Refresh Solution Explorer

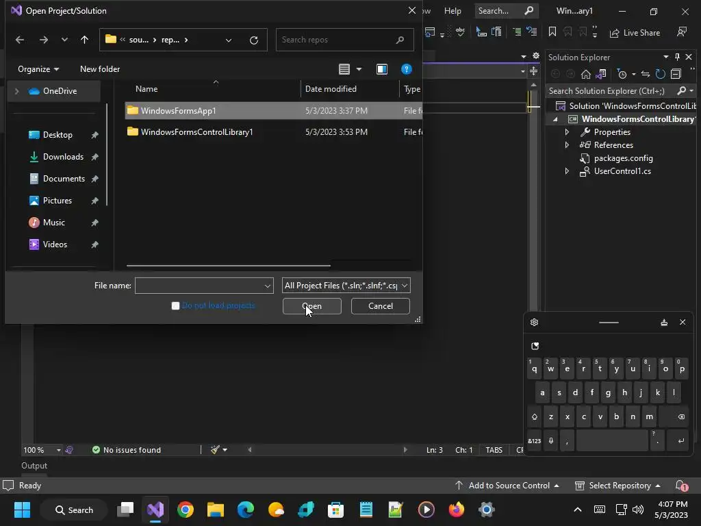[x=661, y=74]
